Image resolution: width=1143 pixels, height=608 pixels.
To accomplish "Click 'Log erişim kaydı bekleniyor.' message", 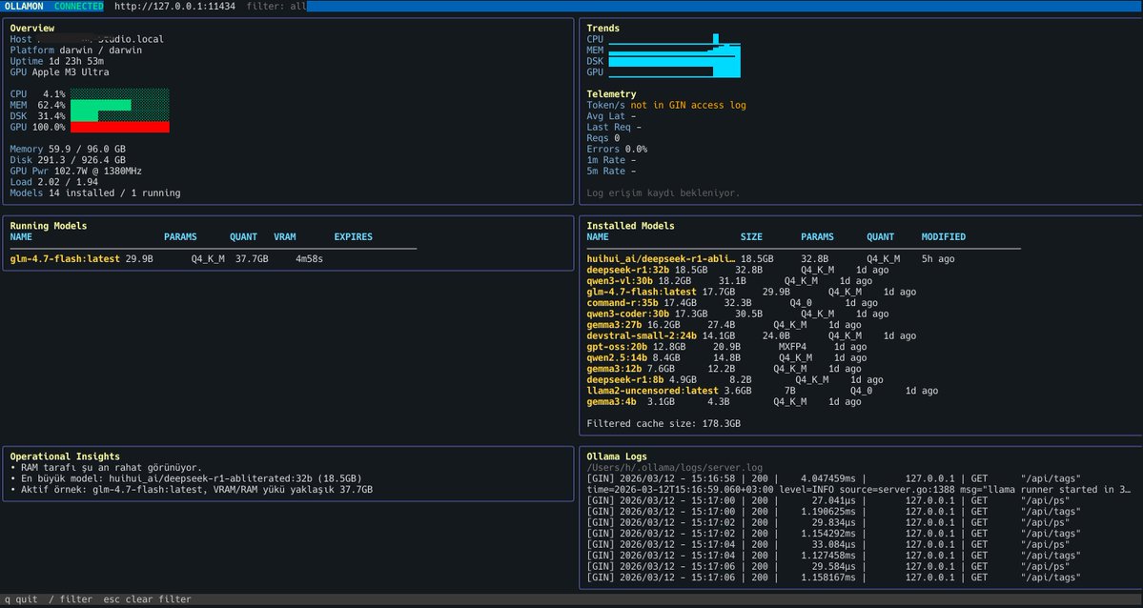I will click(x=663, y=193).
